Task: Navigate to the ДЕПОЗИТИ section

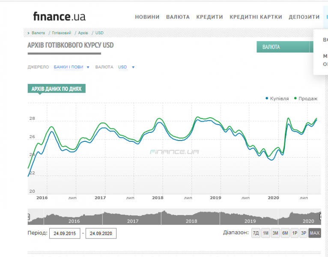Action: pyautogui.click(x=304, y=17)
